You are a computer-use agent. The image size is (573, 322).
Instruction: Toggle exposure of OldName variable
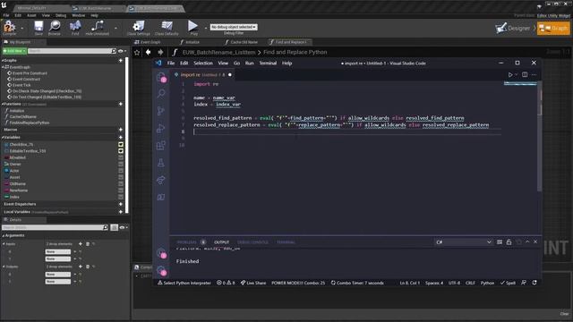tap(121, 183)
